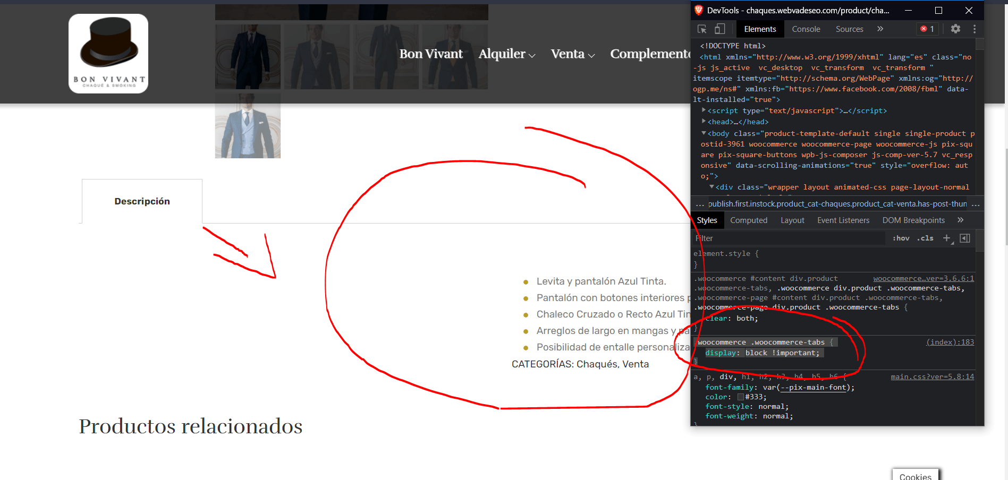Select the Computed sidebar tab

[749, 220]
